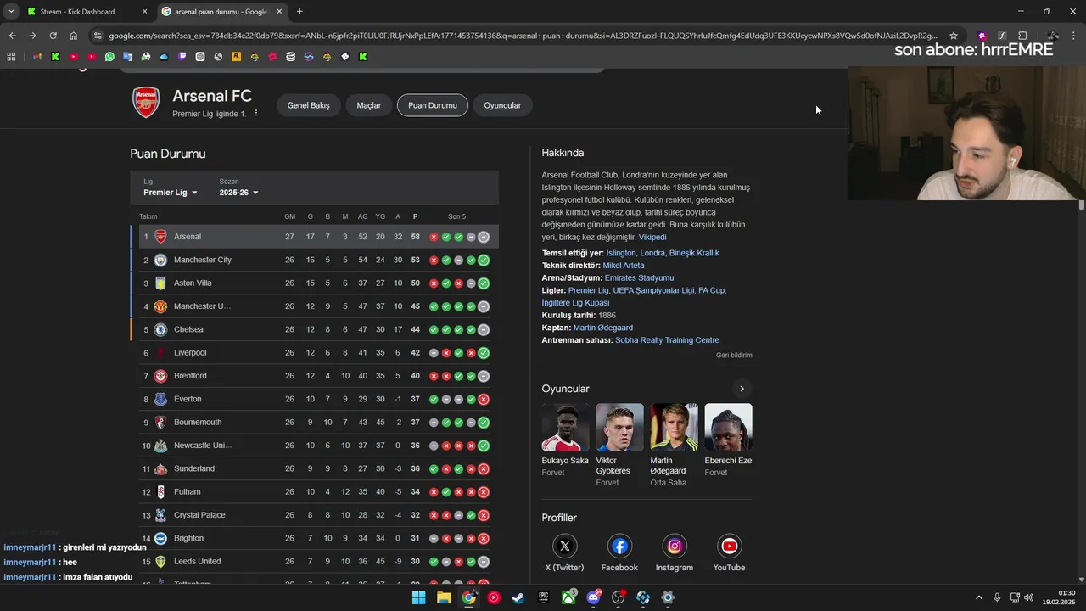Open the new tab plus button
The height and width of the screenshot is (611, 1086).
pos(299,12)
